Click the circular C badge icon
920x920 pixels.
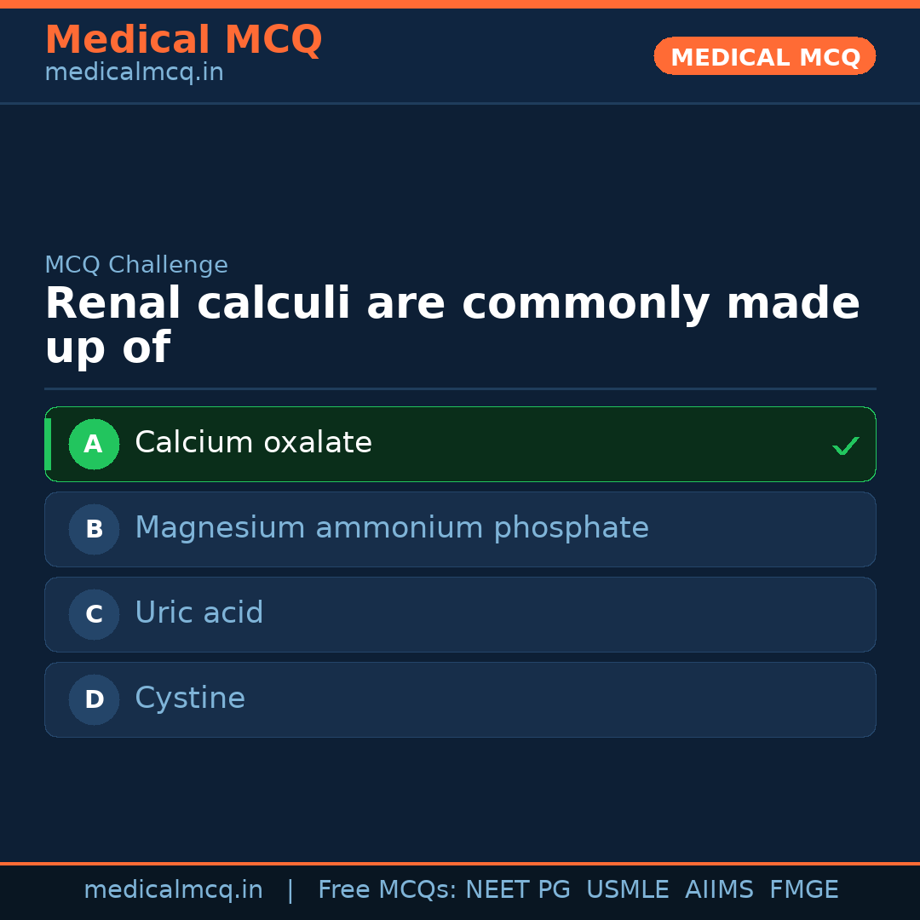(94, 614)
